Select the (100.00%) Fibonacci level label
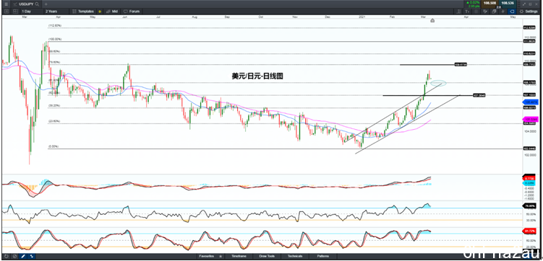The height and width of the screenshot is (261, 543). coord(55,40)
